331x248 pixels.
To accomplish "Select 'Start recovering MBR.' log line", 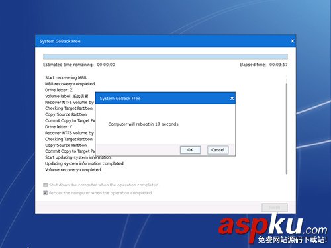I will tap(66, 77).
